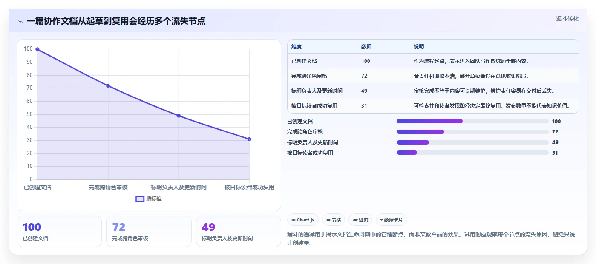
Task: Click the table data cell showing 100
Action: click(366, 61)
